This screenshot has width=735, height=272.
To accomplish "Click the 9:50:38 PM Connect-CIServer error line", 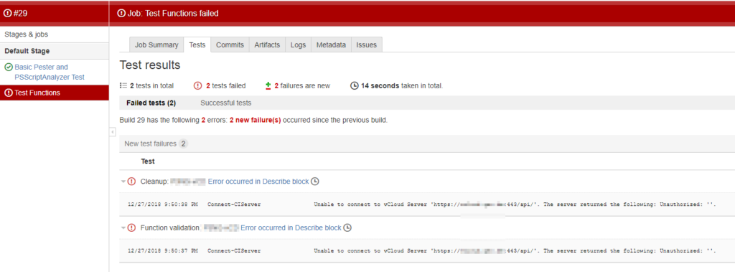I will 422,205.
